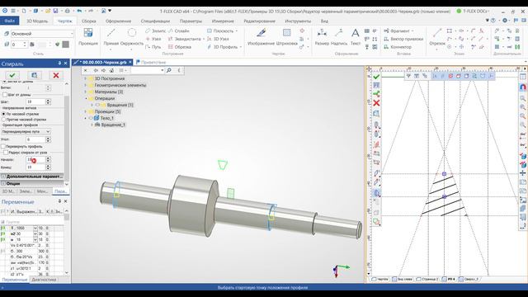Select the Размер dimension tool
The height and width of the screenshot is (297, 528).
click(322, 37)
